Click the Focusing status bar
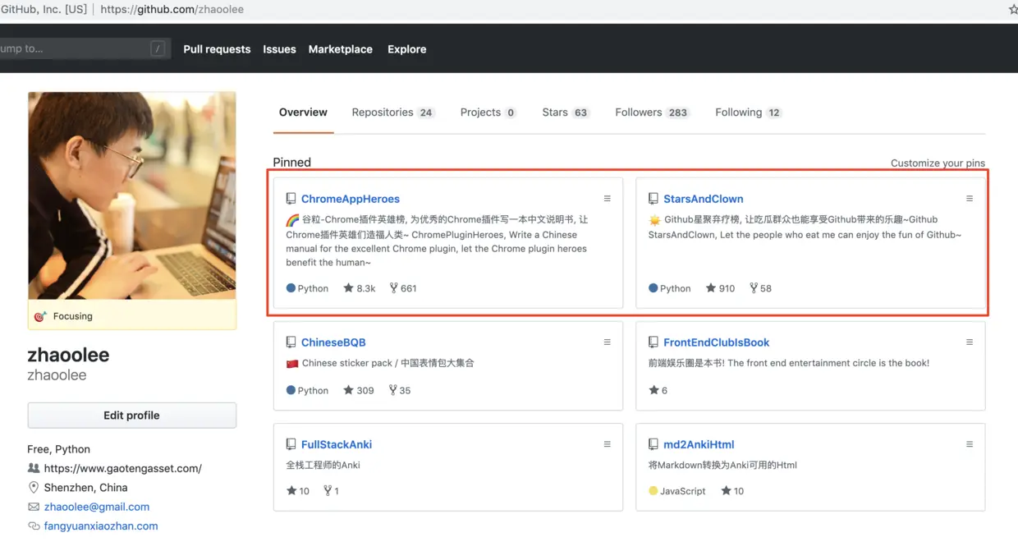This screenshot has width=1018, height=542. click(x=132, y=315)
